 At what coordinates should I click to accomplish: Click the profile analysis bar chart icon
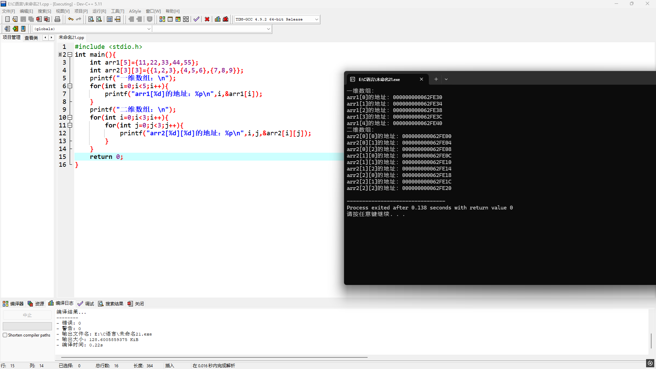coord(218,19)
